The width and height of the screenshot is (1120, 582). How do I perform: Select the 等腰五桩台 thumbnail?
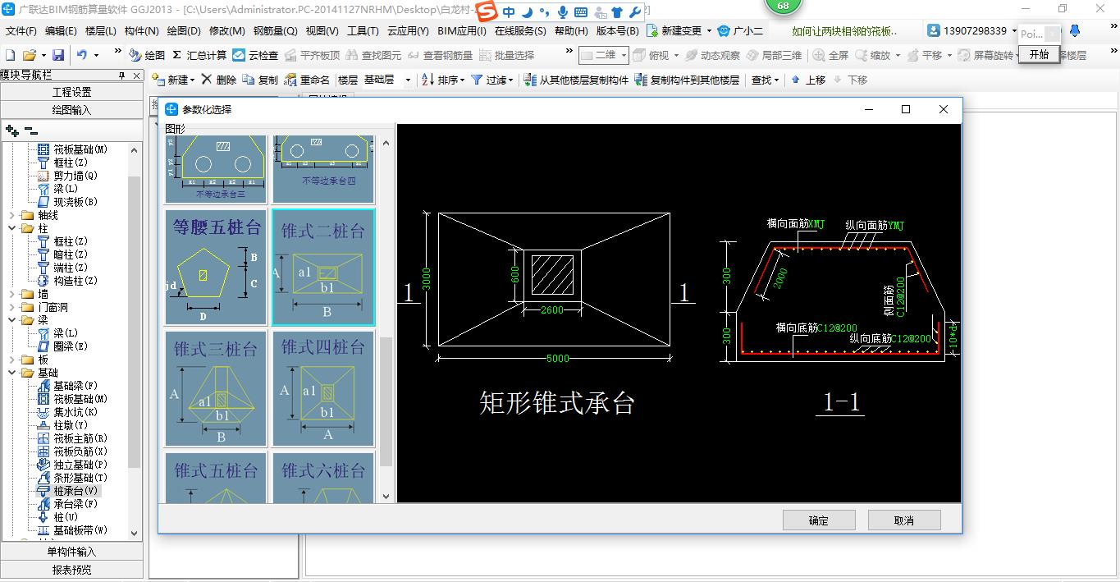coord(216,267)
